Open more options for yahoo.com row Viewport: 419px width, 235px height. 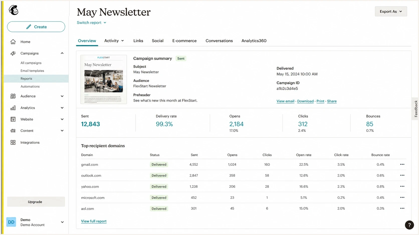pyautogui.click(x=402, y=186)
